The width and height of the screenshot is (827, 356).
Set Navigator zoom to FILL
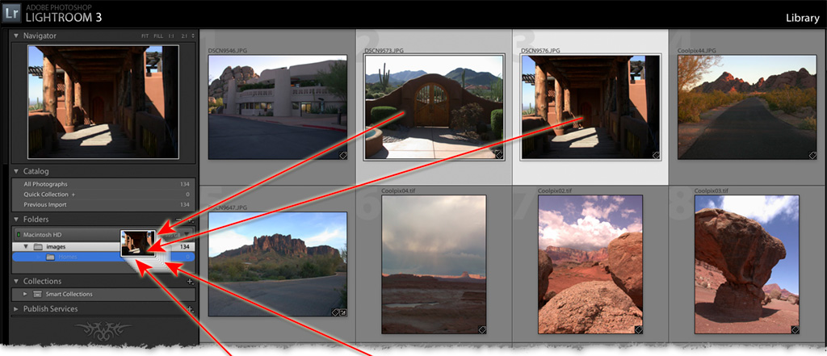[x=158, y=36]
